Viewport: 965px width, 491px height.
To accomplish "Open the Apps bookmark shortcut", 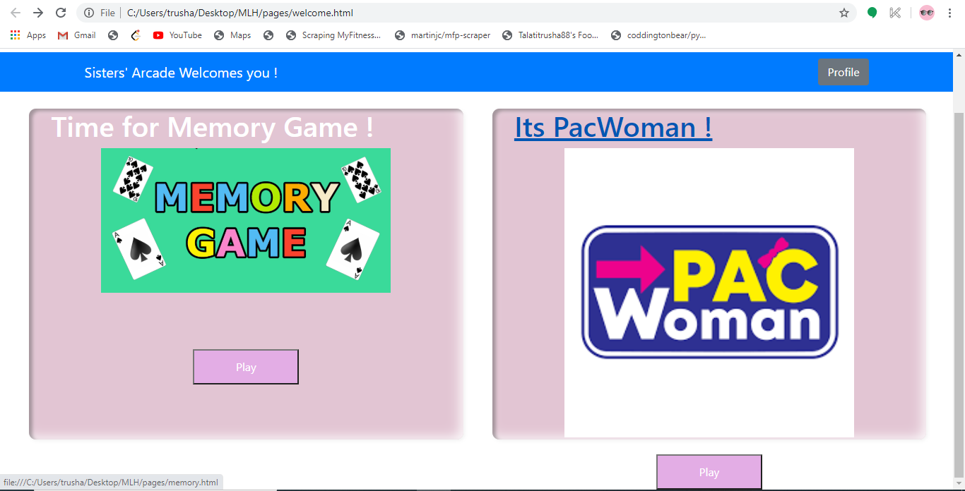I will coord(28,35).
